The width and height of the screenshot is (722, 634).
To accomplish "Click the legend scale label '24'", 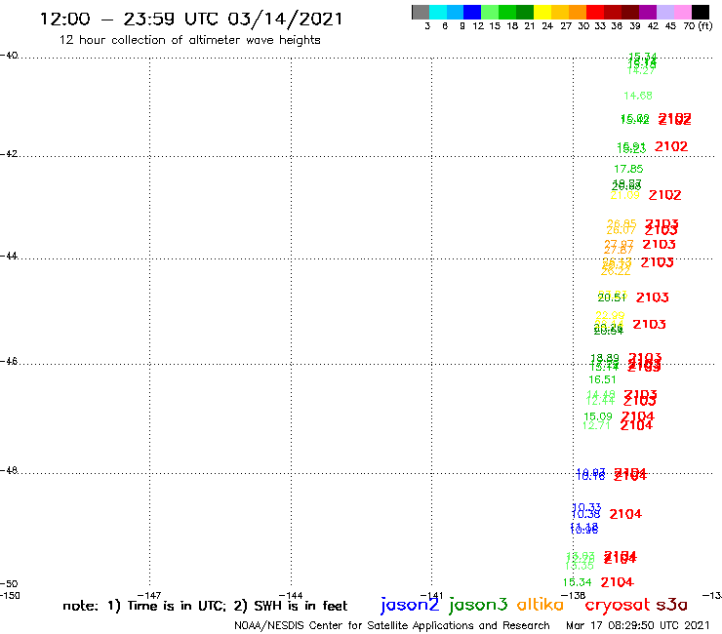I will coord(547,26).
